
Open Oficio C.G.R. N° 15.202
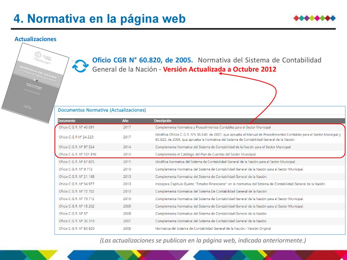click(76, 206)
